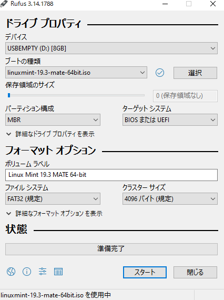This screenshot has width=224, height=300.
Task: Open the language selection globe icon
Action: pos(11,272)
